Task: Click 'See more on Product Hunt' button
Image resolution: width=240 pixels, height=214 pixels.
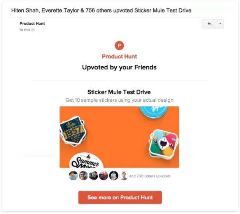Action: click(120, 197)
